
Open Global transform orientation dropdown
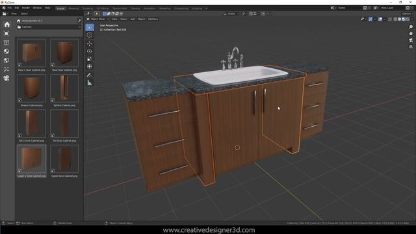(231, 14)
